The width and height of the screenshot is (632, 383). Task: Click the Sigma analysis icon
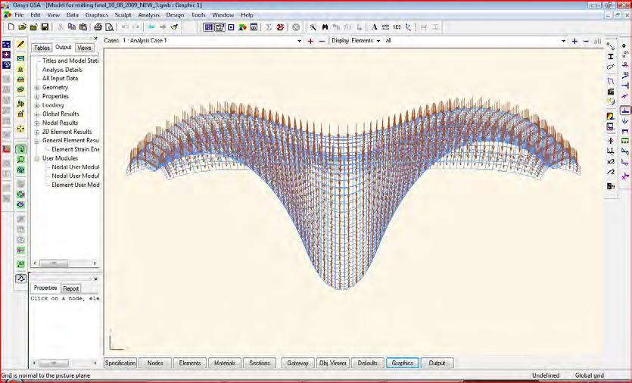pyautogui.click(x=268, y=27)
